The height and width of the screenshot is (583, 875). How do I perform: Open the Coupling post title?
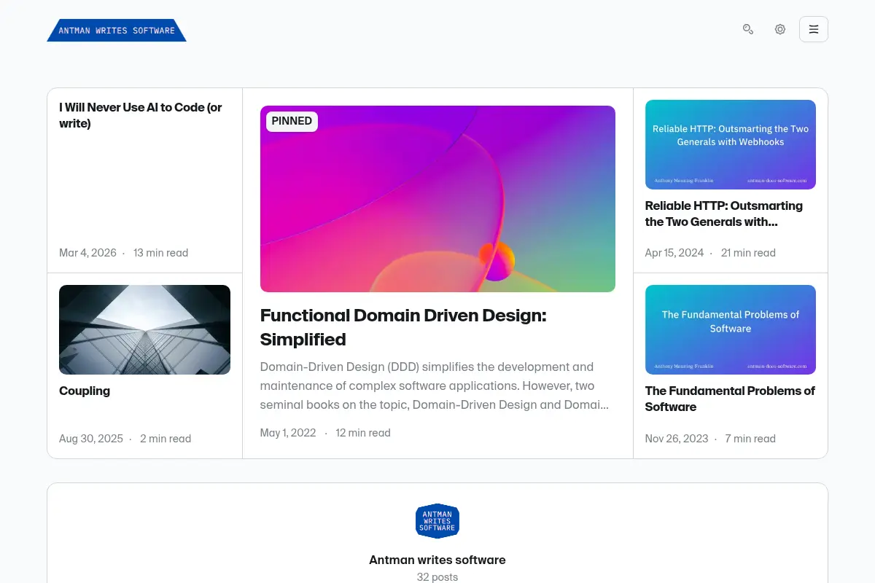point(85,391)
